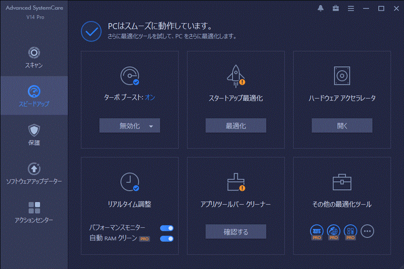This screenshot has width=404, height=269.
Task: Open the hamburger options menu
Action: pos(351,8)
